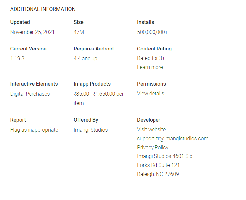Open the developer Privacy Policy
Image resolution: width=246 pixels, height=200 pixels.
point(153,147)
